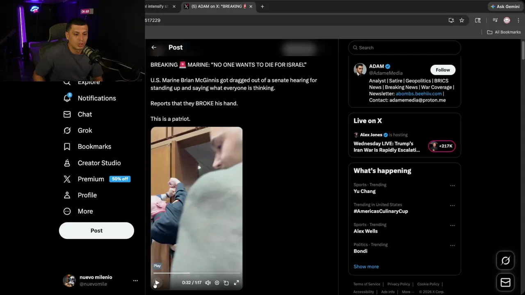The width and height of the screenshot is (525, 295).
Task: Bookmark this page with star icon
Action: (461, 20)
